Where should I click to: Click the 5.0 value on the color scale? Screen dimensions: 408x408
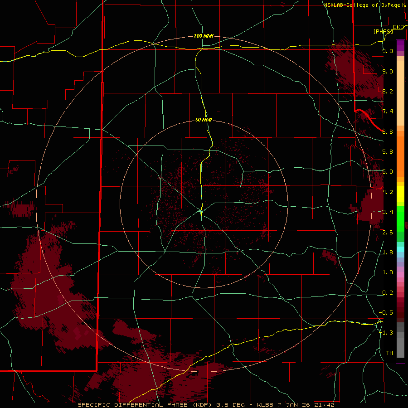[x=388, y=172]
